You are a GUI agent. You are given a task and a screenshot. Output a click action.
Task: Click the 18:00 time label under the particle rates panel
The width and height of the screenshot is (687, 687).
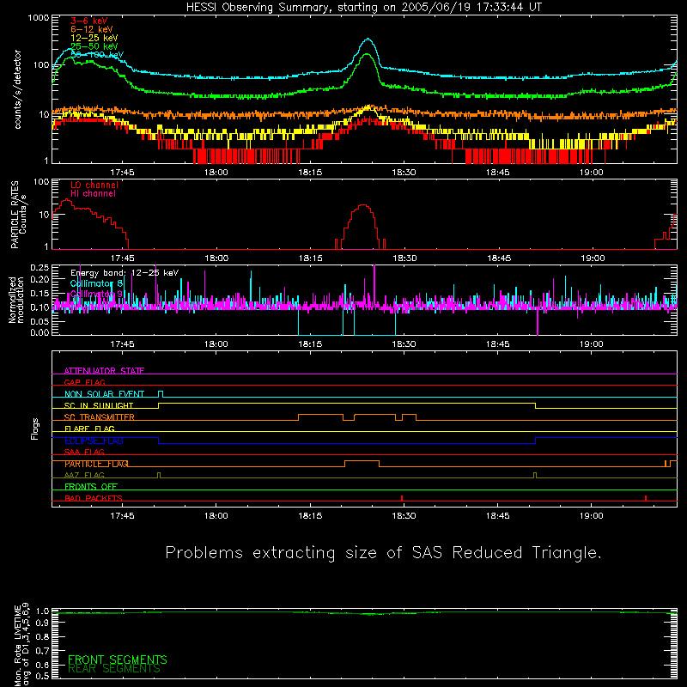pyautogui.click(x=216, y=258)
